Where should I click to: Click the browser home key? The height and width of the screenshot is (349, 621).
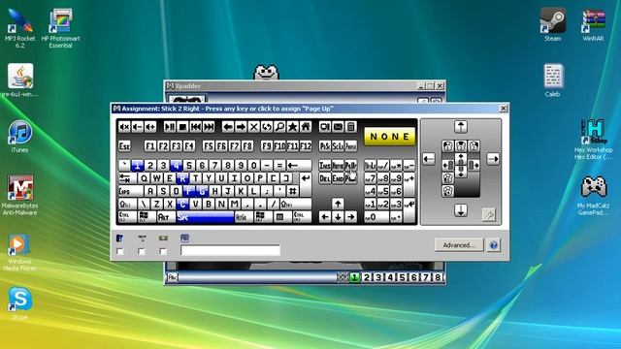click(306, 127)
